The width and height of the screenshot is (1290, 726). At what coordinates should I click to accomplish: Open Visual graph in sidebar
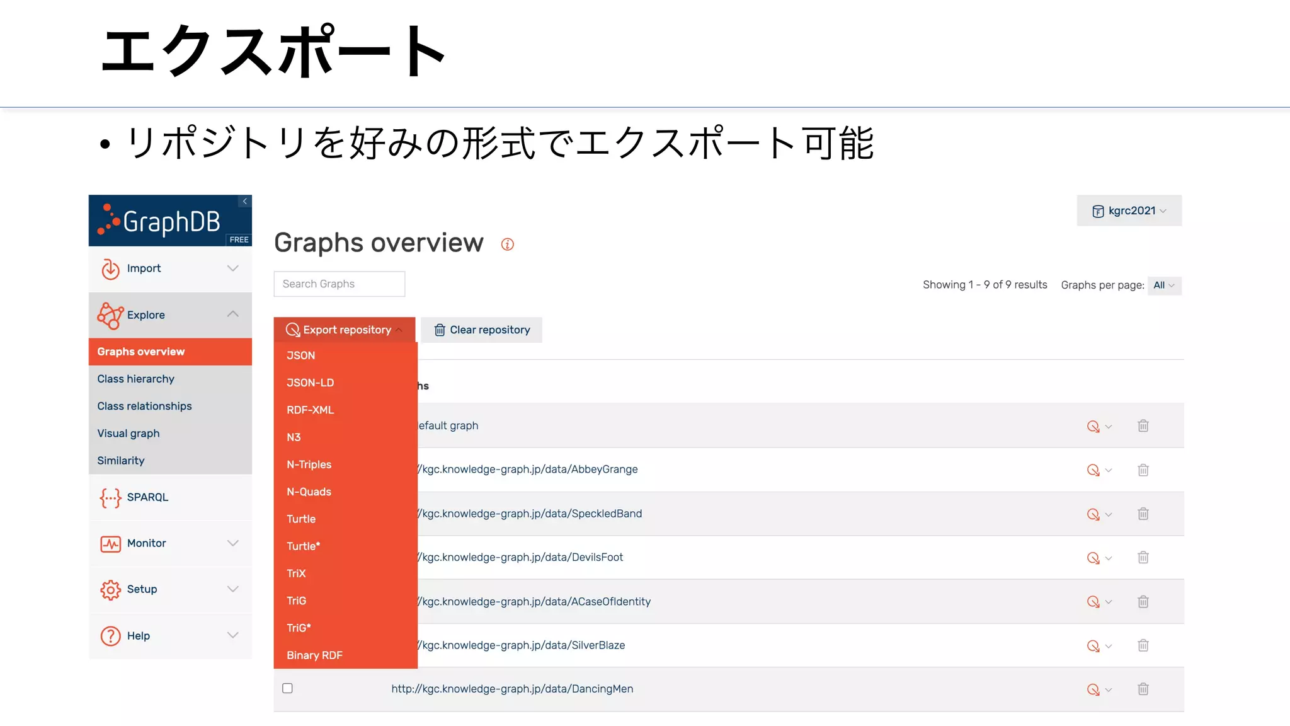tap(170, 434)
